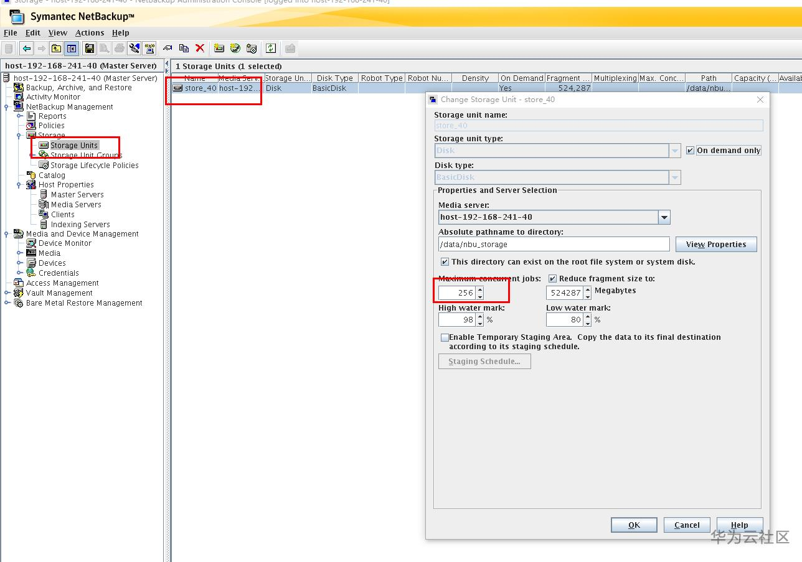
Task: Select Storage Units in the tree
Action: click(74, 146)
